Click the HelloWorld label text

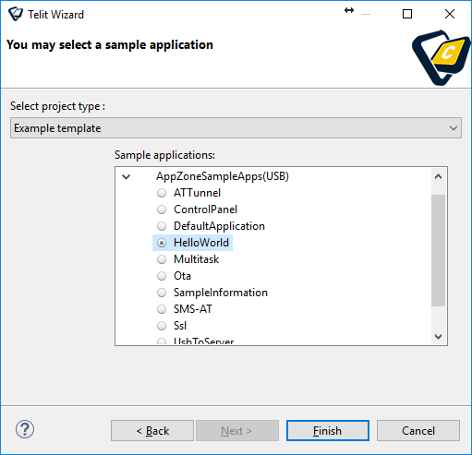(201, 243)
